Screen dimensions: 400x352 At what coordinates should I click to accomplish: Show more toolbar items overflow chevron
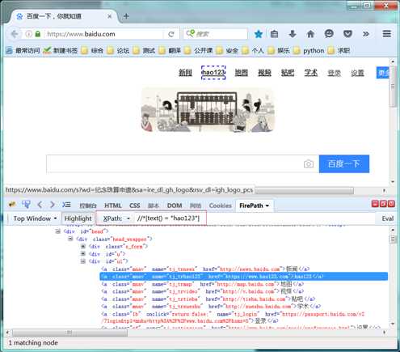pyautogui.click(x=365, y=34)
